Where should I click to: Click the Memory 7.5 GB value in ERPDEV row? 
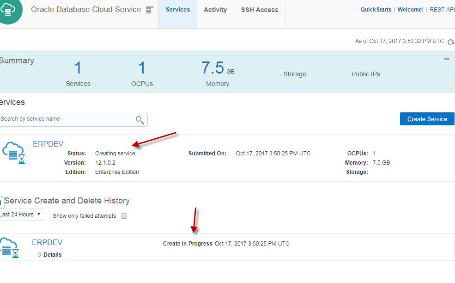pyautogui.click(x=381, y=163)
